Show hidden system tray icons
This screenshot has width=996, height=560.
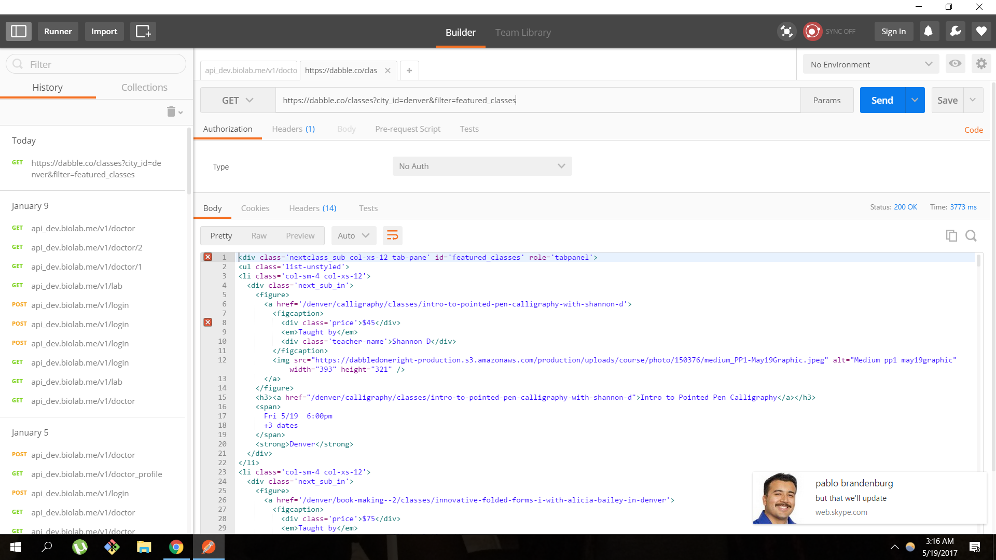(x=894, y=547)
